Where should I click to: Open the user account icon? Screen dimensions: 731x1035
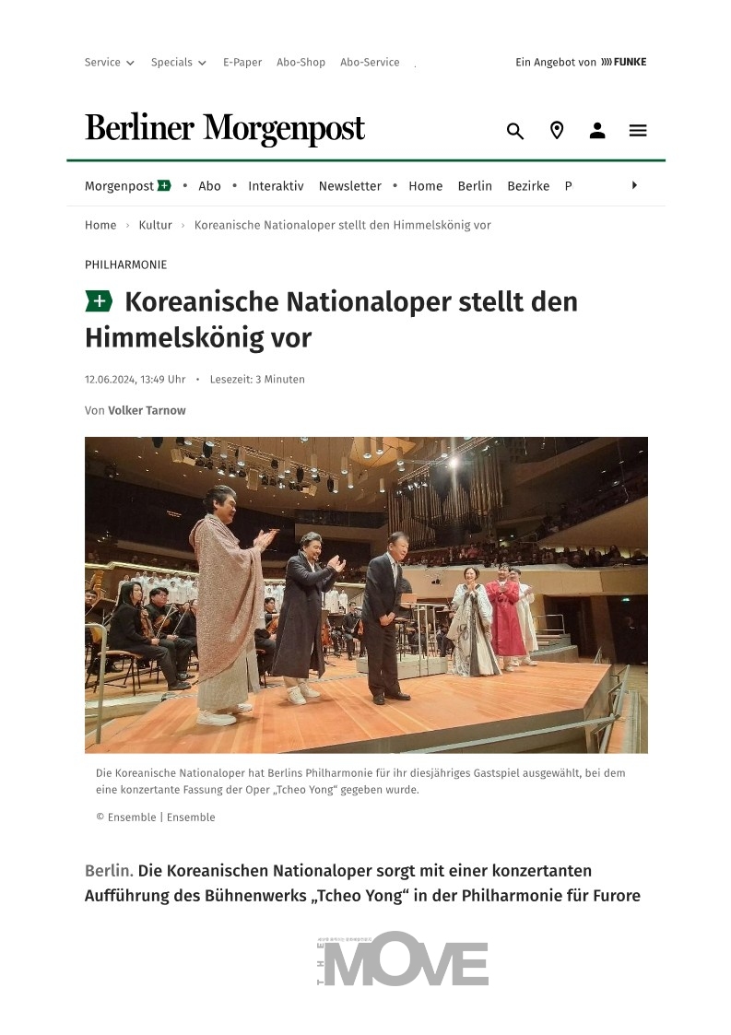597,131
